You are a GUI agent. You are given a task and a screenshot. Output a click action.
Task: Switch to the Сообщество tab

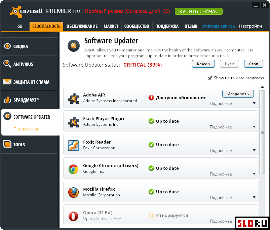[x=137, y=26]
